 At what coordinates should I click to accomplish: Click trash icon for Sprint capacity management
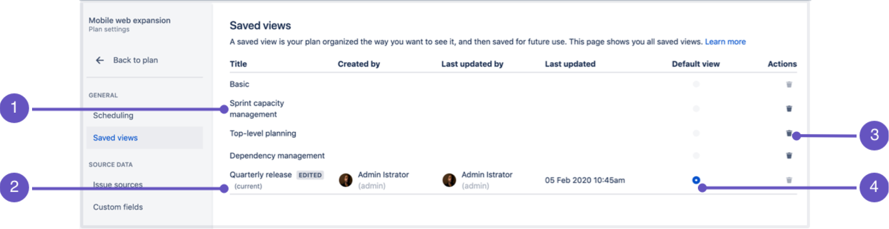coord(789,109)
